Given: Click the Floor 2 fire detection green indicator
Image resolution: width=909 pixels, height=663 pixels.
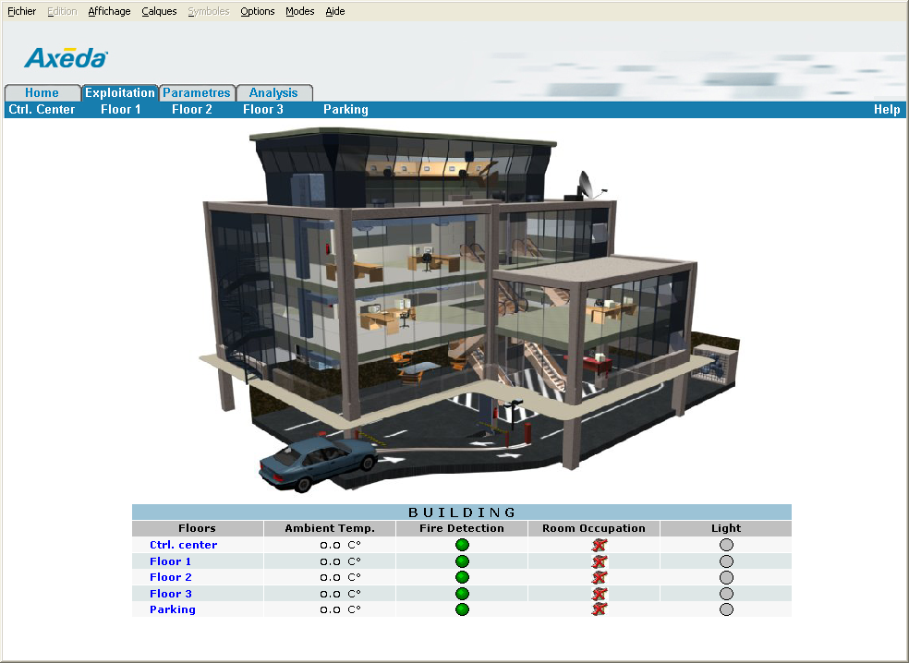Looking at the screenshot, I should (x=462, y=577).
